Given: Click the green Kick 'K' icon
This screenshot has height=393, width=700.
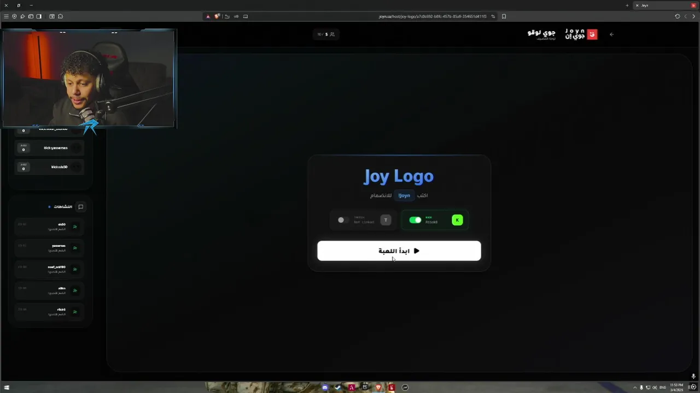Looking at the screenshot, I should (457, 220).
